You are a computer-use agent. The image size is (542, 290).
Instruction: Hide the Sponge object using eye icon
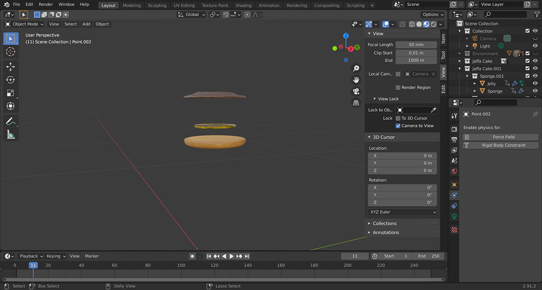[535, 91]
